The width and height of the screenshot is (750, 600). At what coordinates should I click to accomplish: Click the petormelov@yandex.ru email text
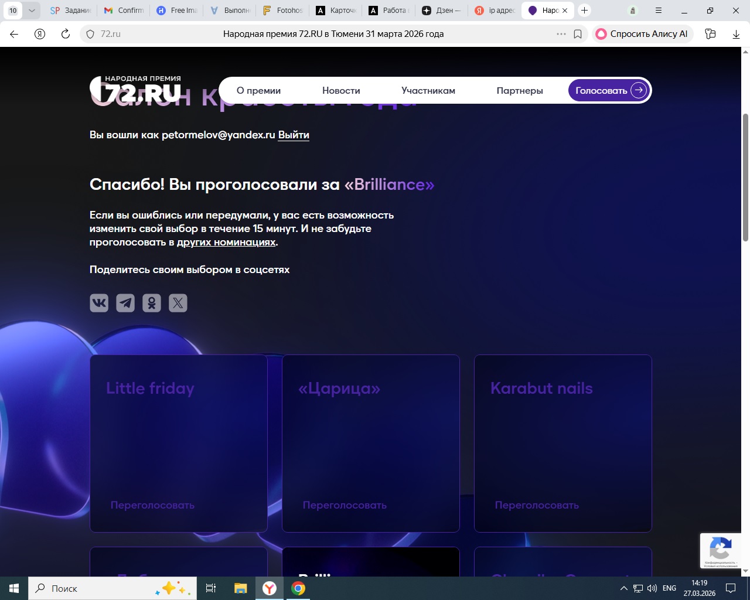[219, 135]
